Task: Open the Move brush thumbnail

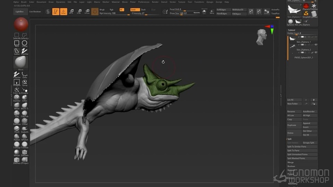Action: [x=20, y=62]
